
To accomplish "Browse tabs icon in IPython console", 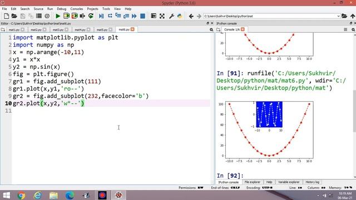I will [219, 29].
